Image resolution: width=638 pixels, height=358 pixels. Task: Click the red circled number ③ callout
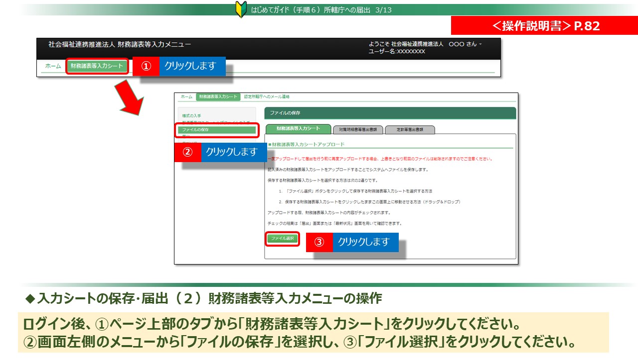[319, 242]
